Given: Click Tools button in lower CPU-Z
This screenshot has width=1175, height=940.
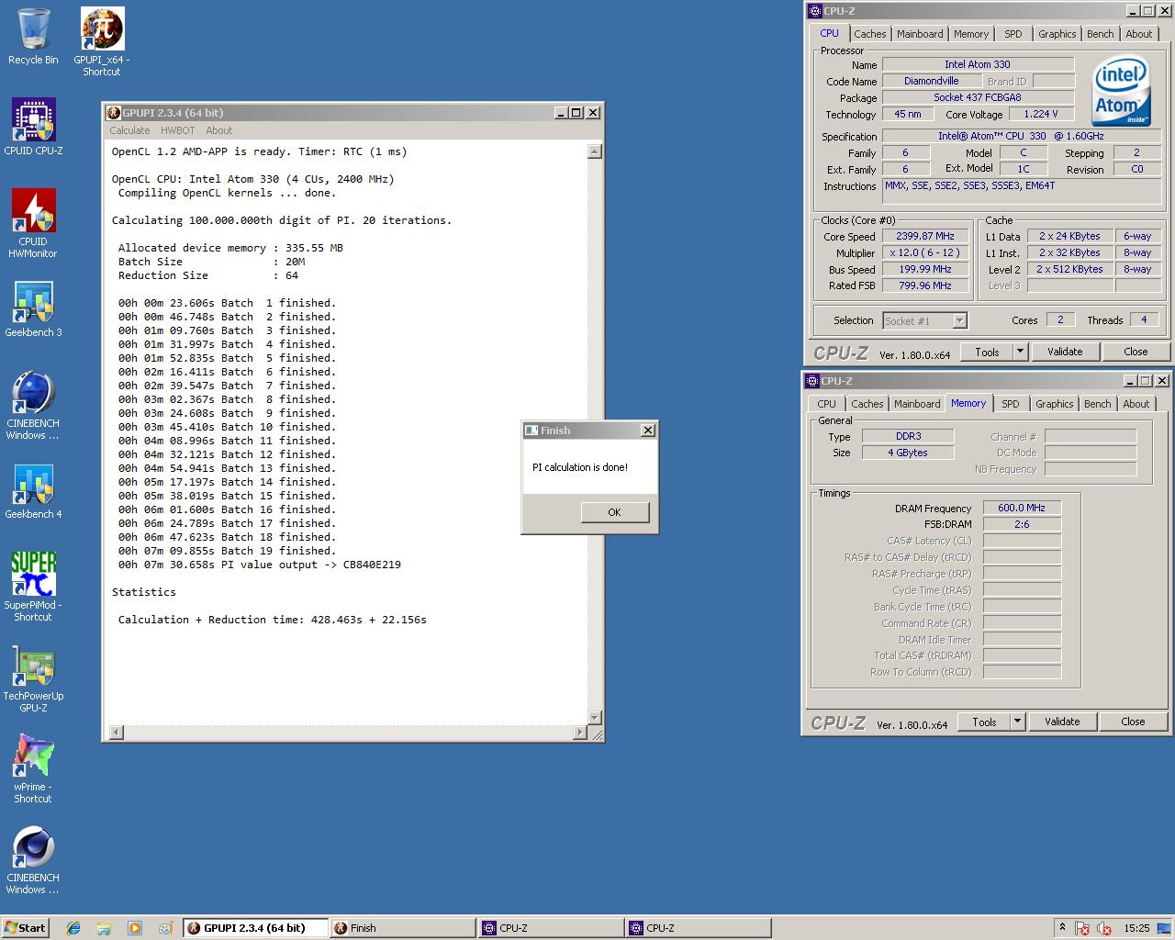Looking at the screenshot, I should pyautogui.click(x=984, y=722).
